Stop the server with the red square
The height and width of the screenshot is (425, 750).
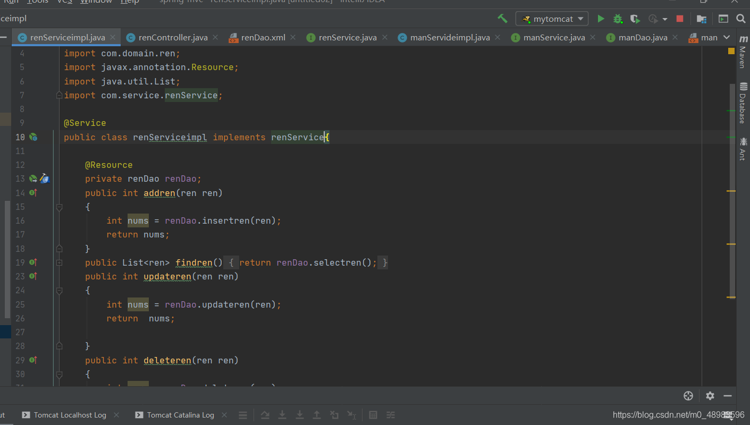679,19
